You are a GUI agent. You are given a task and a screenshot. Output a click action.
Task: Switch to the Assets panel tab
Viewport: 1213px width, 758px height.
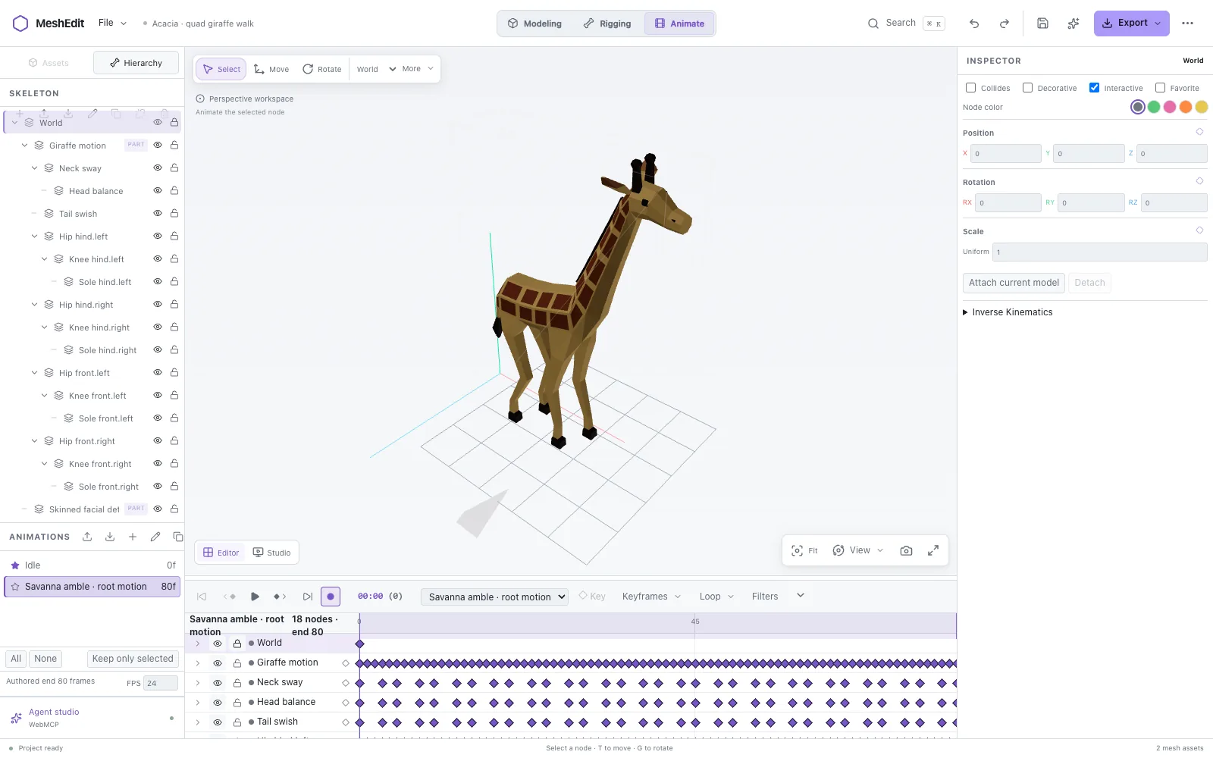pos(49,63)
